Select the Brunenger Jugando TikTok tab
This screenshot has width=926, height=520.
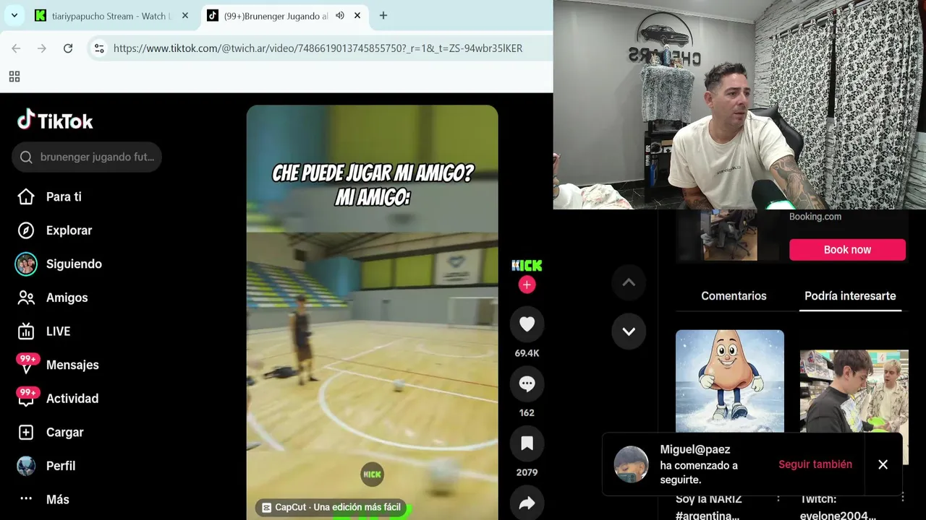coord(275,16)
